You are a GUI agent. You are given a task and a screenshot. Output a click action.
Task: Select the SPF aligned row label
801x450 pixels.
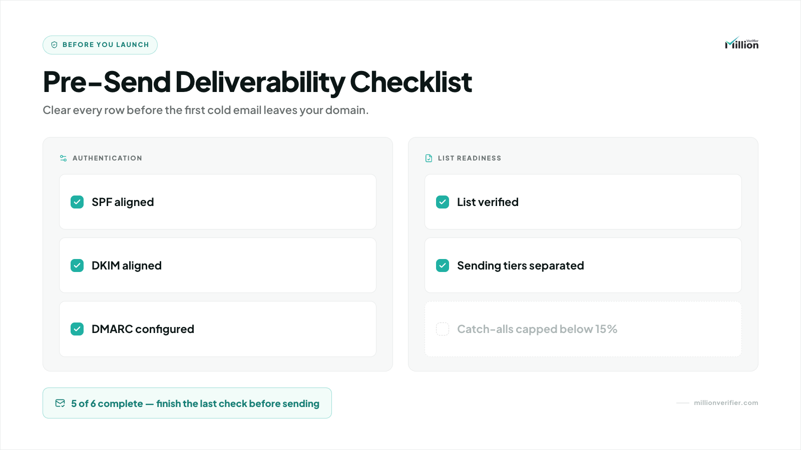coord(123,202)
